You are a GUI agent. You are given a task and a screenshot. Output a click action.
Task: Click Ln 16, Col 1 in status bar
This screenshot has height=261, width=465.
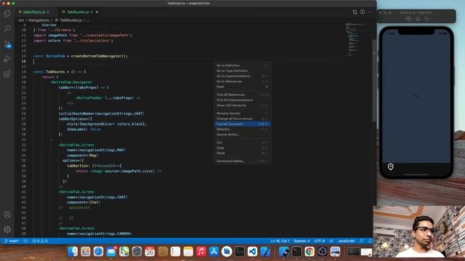[x=280, y=241]
